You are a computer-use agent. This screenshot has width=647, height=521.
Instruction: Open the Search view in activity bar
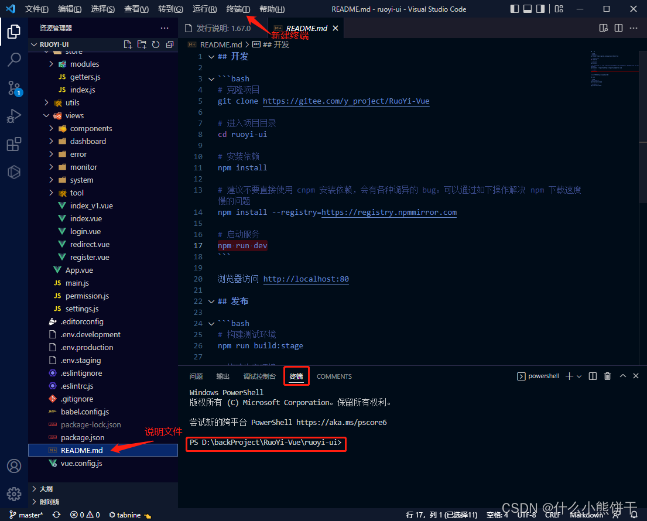pyautogui.click(x=13, y=59)
